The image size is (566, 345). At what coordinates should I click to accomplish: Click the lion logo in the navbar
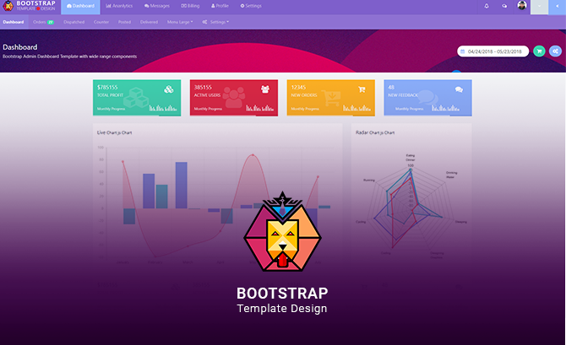(8, 6)
